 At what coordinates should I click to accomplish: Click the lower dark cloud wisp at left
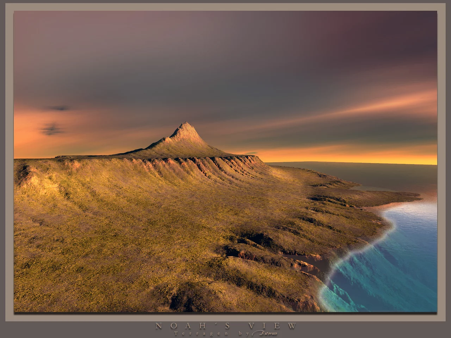[x=52, y=130]
